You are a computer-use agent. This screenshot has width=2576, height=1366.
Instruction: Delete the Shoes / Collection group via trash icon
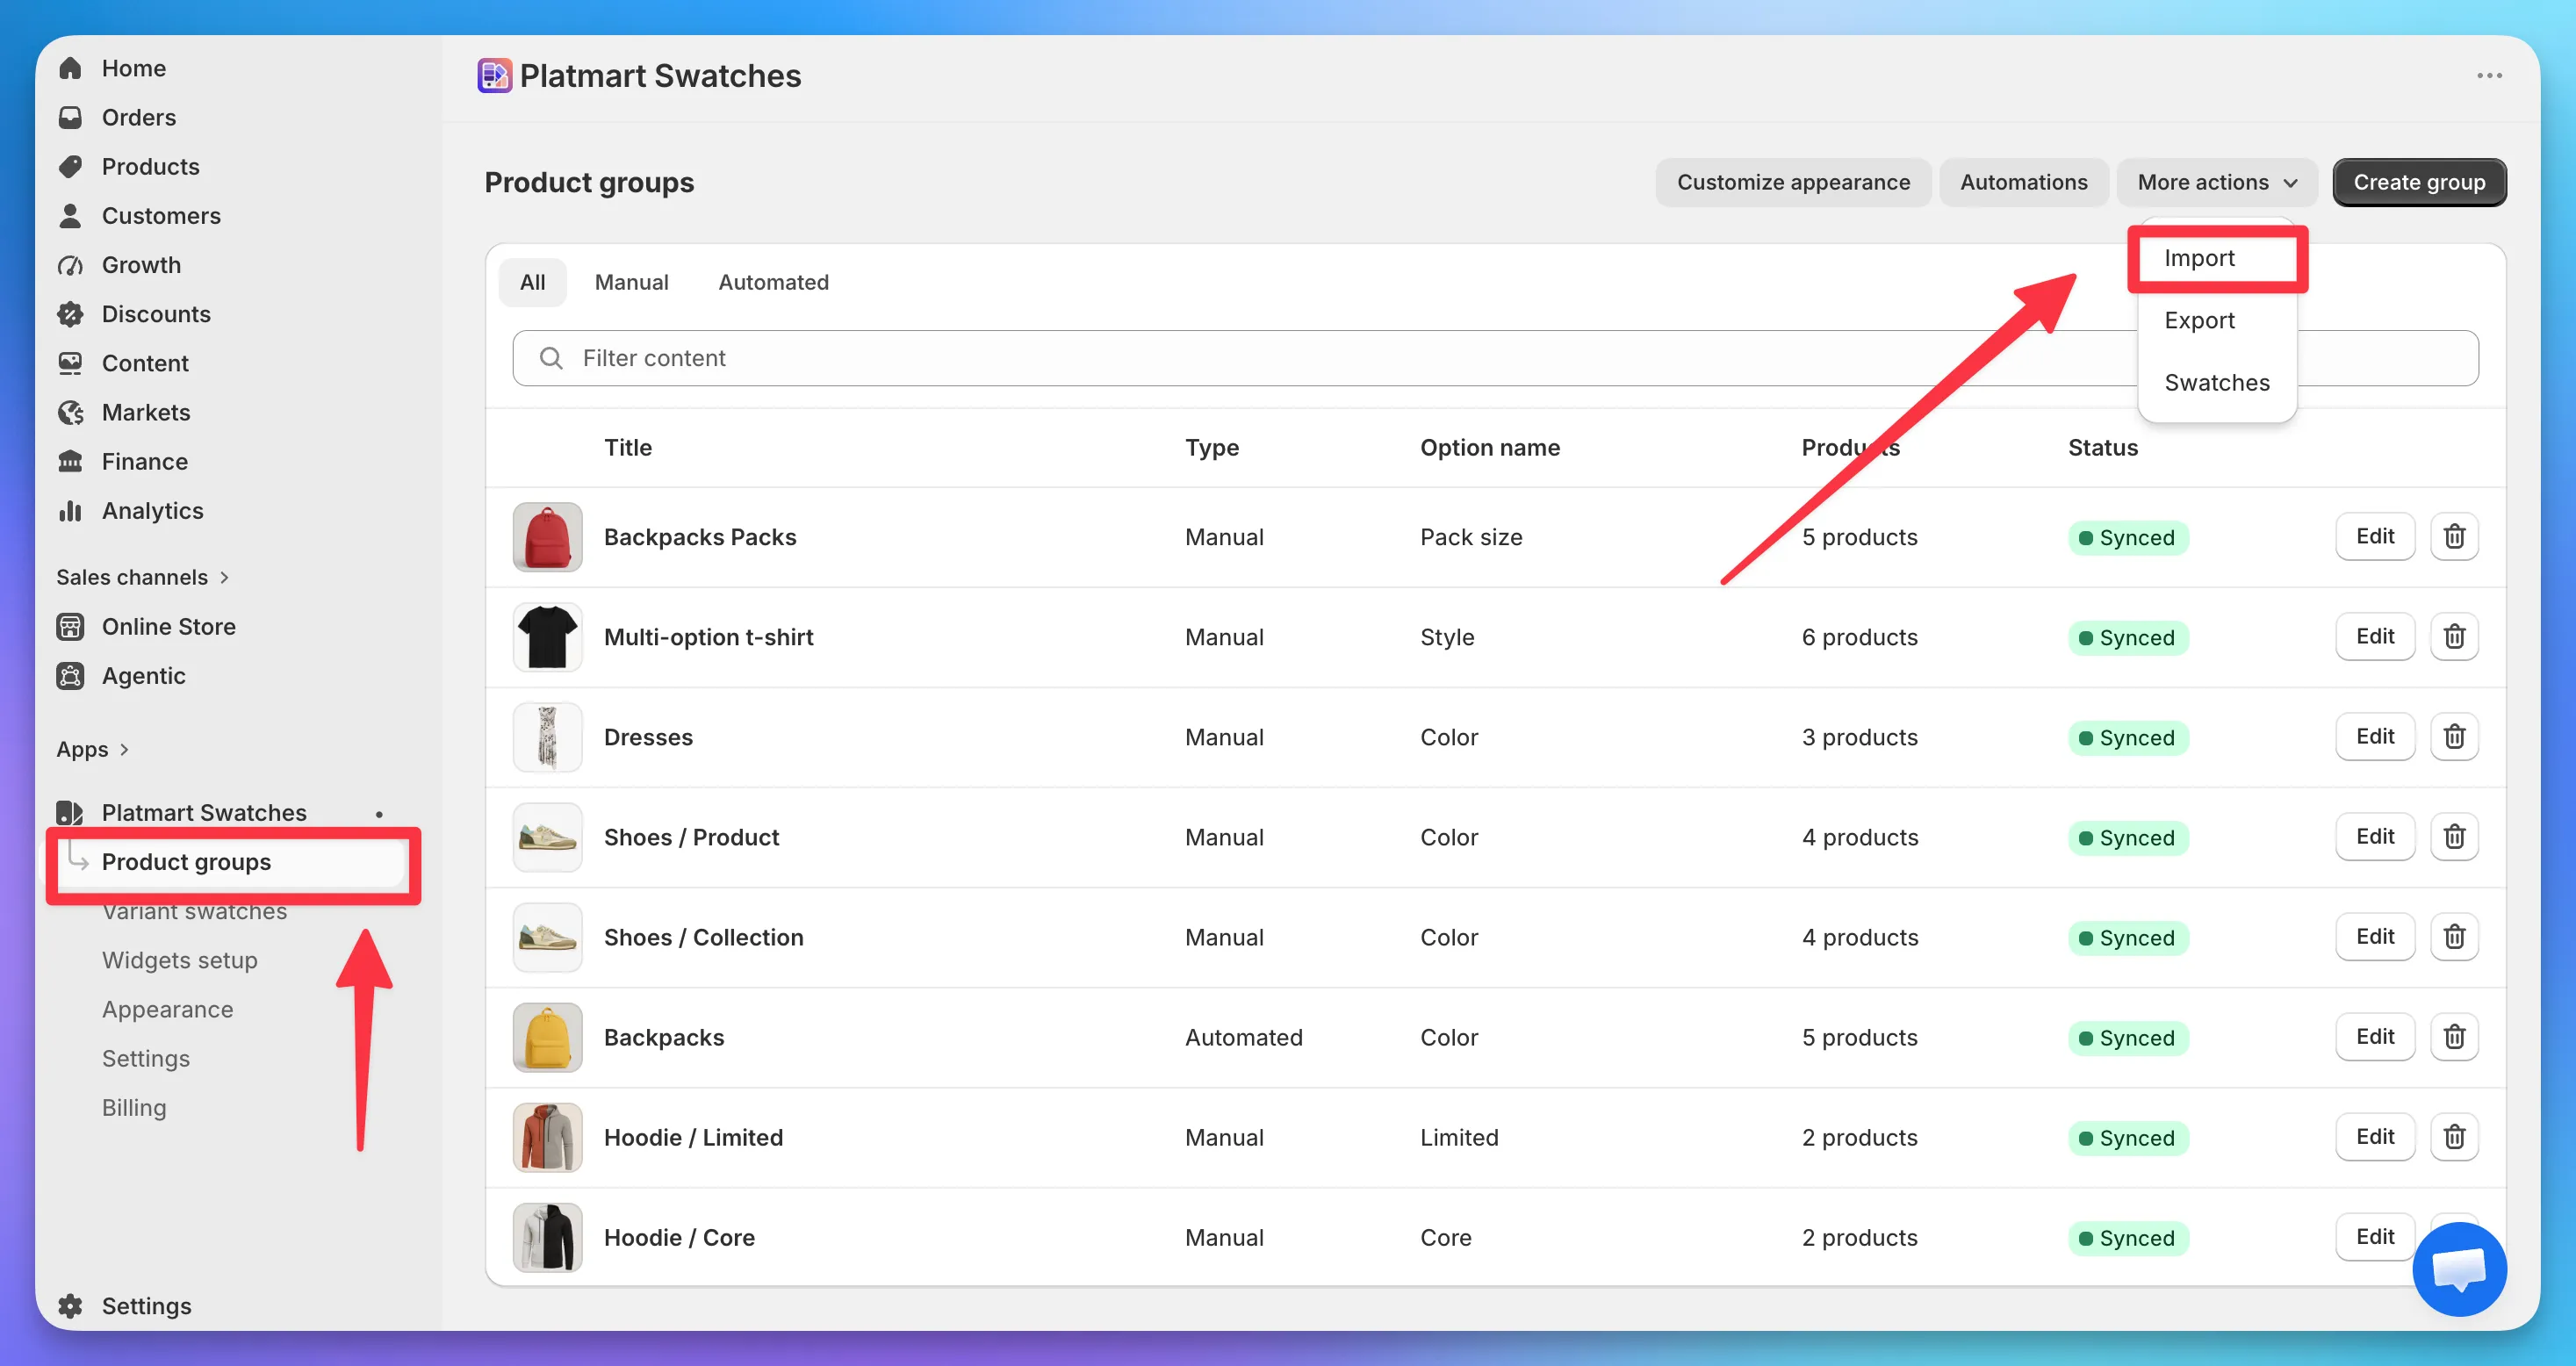coord(2454,937)
